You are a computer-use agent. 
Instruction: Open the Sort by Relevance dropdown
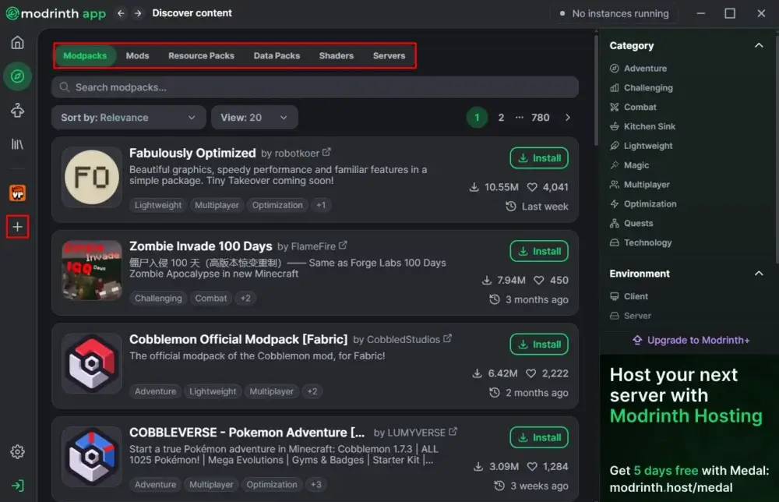point(129,118)
